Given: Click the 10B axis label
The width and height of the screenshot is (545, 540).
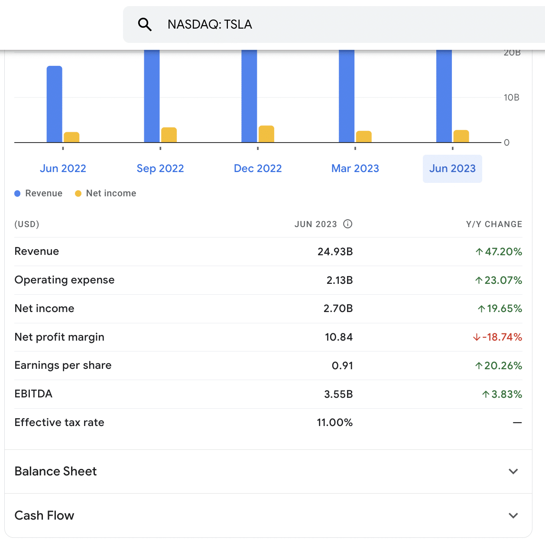Looking at the screenshot, I should click(x=511, y=98).
